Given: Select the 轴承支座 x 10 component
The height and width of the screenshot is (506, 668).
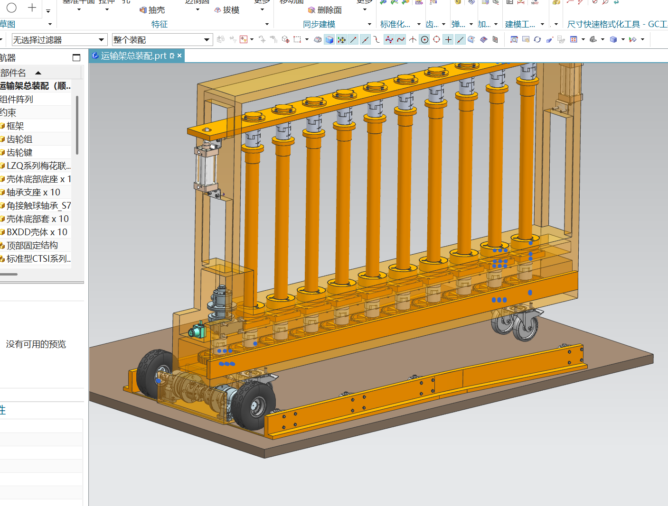Looking at the screenshot, I should 33,192.
